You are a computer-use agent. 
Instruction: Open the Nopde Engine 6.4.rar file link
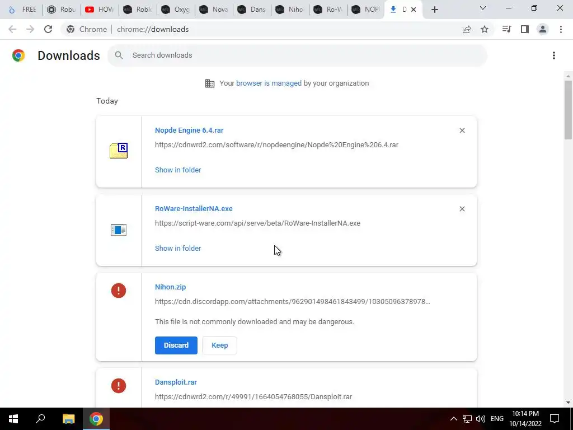pyautogui.click(x=189, y=130)
